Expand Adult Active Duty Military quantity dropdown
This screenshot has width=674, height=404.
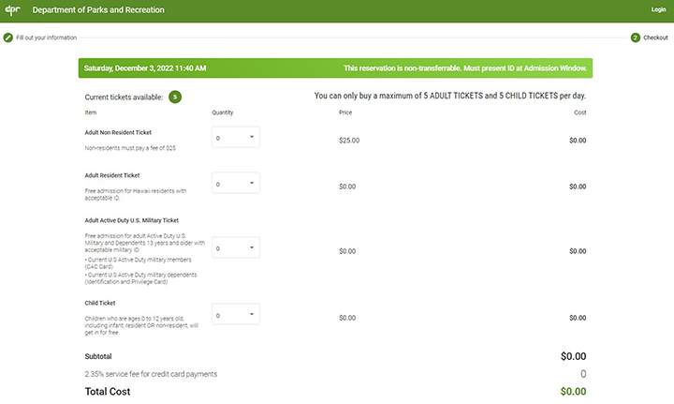[236, 248]
